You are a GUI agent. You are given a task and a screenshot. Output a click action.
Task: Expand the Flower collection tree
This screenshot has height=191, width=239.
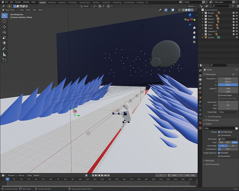(203, 28)
